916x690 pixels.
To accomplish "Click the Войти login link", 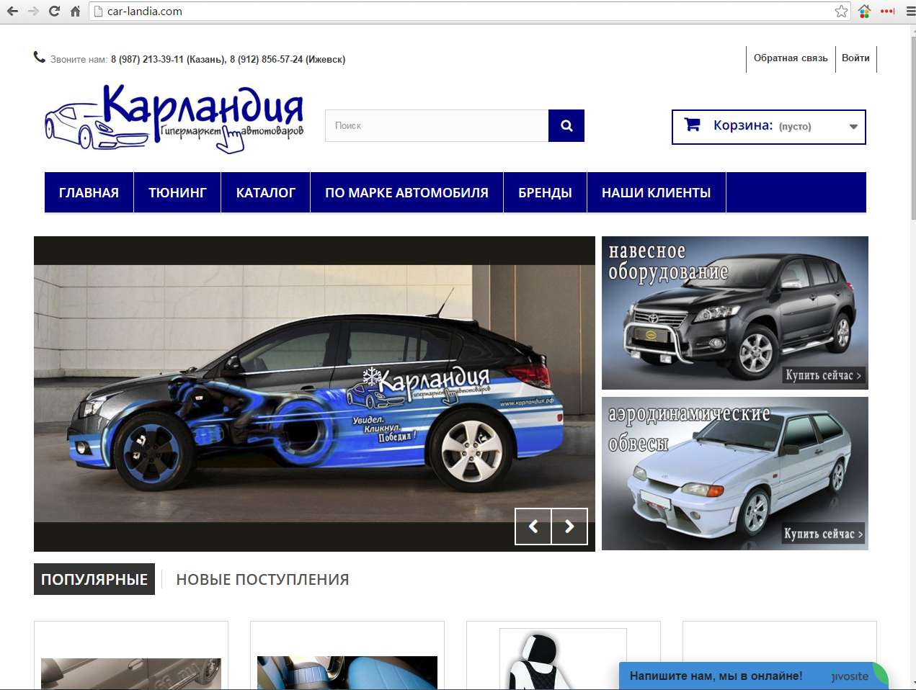I will 855,58.
